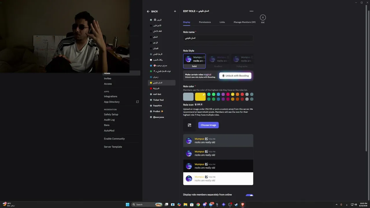Viewport: 370px width, 208px height.
Task: Click Enable Community in sidebar
Action: tap(114, 139)
